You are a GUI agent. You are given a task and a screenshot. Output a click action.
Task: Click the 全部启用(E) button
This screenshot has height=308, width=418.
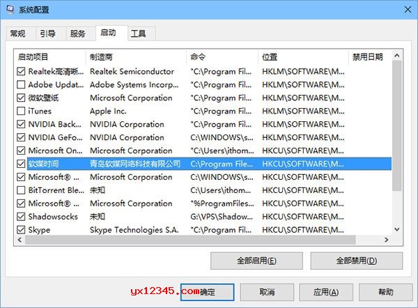pyautogui.click(x=256, y=261)
